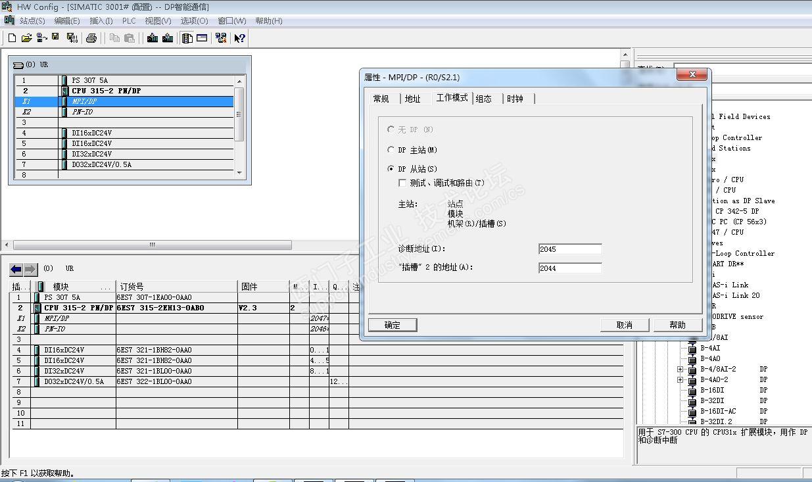Click the 取消 button in properties dialog
This screenshot has width=812, height=482.
pyautogui.click(x=625, y=325)
